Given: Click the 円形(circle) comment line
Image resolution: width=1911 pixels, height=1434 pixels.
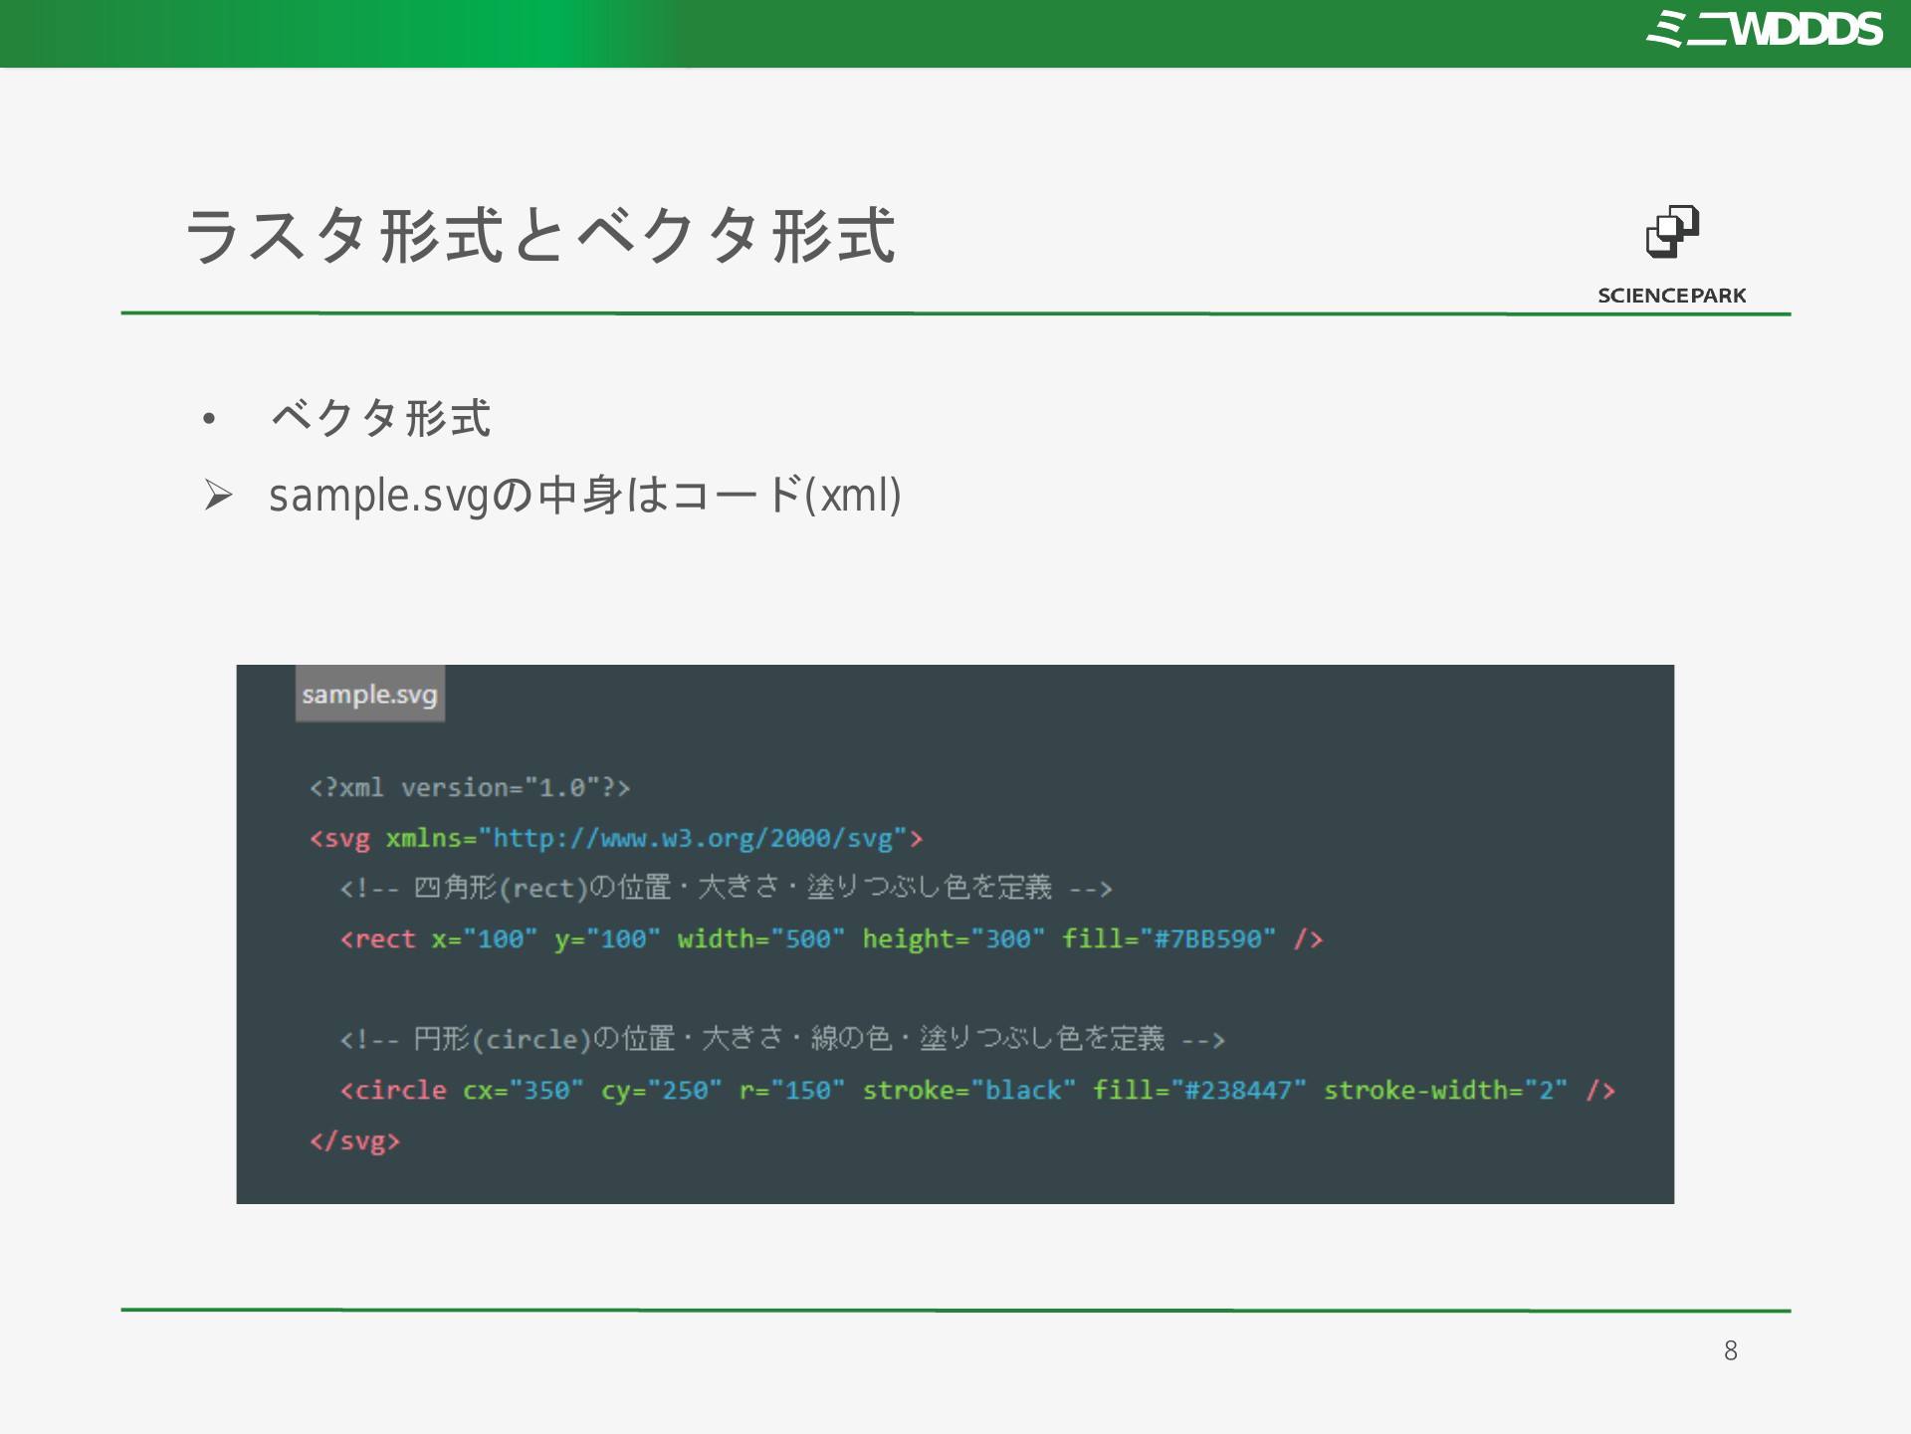Looking at the screenshot, I should (x=781, y=1039).
